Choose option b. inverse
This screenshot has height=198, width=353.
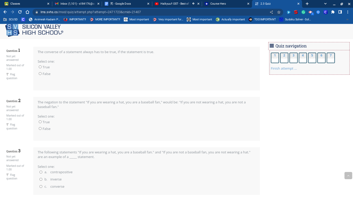click(x=41, y=179)
